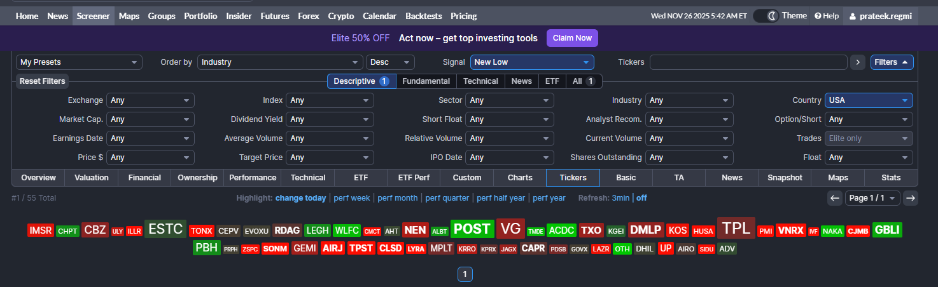Image resolution: width=938 pixels, height=287 pixels.
Task: Open Analyst Recom. filter dropdown
Action: click(x=689, y=119)
